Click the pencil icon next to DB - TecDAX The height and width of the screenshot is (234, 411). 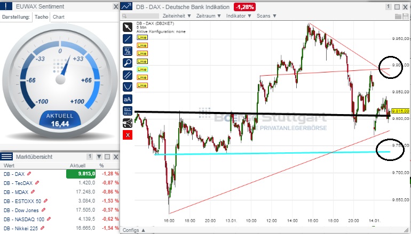37,183
